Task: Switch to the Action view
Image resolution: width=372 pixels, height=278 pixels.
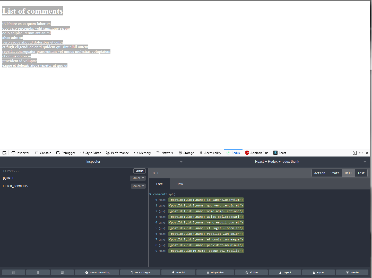Action: pyautogui.click(x=319, y=173)
